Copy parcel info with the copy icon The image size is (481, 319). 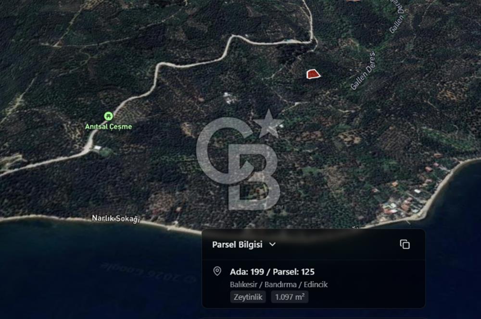tap(405, 244)
